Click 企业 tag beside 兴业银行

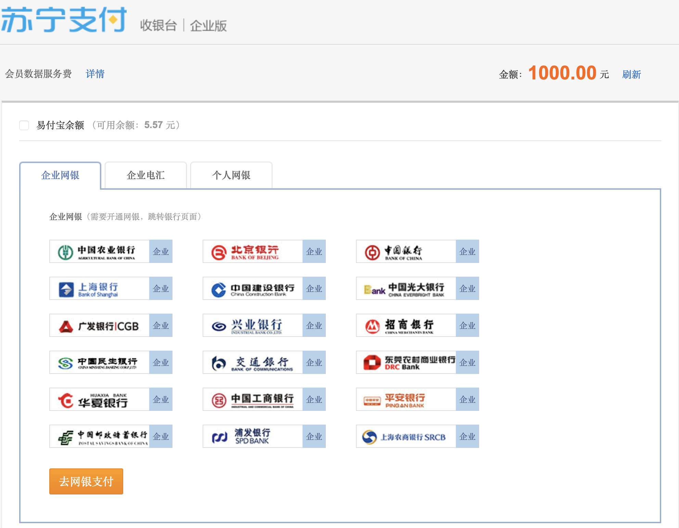click(x=314, y=325)
